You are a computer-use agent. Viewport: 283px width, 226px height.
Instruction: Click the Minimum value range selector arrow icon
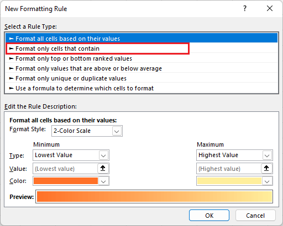tap(103, 168)
